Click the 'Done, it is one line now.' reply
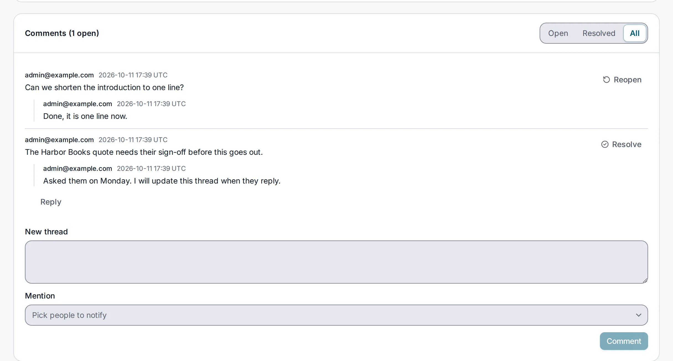Viewport: 673px width, 361px height. pyautogui.click(x=85, y=116)
